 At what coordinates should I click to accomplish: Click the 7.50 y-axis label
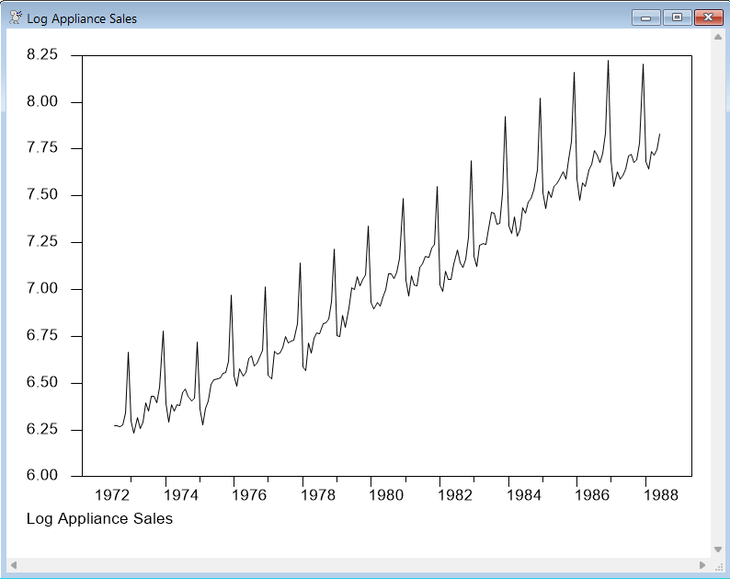click(x=42, y=195)
